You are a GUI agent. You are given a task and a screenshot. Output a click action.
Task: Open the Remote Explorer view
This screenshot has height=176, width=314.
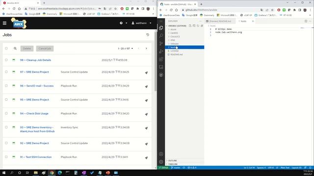[161, 67]
